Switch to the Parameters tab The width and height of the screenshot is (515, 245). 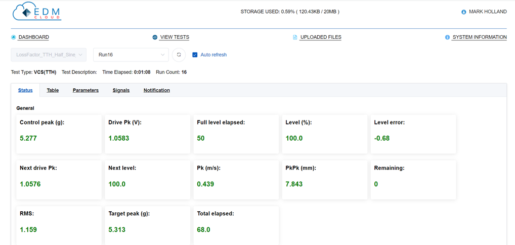(85, 90)
